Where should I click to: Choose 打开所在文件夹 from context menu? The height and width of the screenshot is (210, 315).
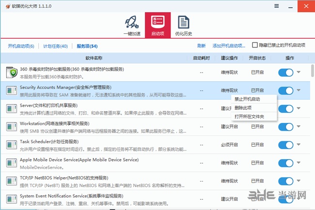[x=254, y=117]
